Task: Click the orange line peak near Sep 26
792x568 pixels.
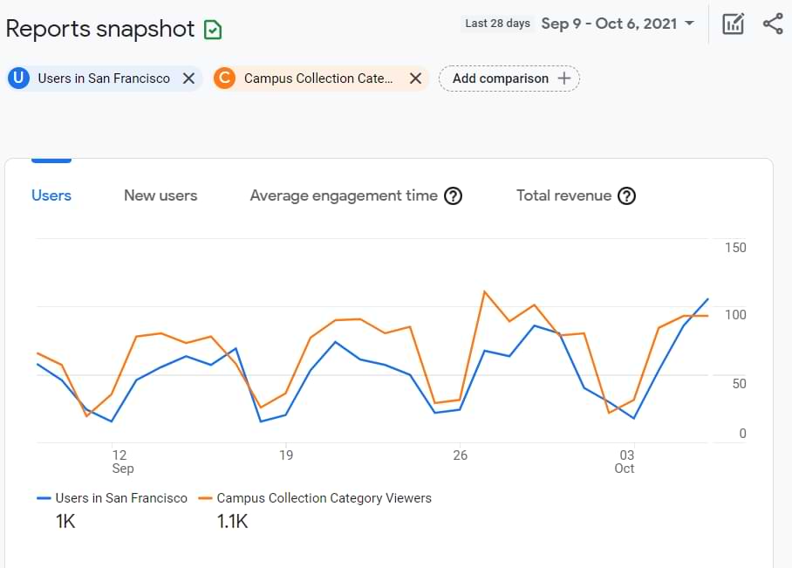Action: [484, 291]
